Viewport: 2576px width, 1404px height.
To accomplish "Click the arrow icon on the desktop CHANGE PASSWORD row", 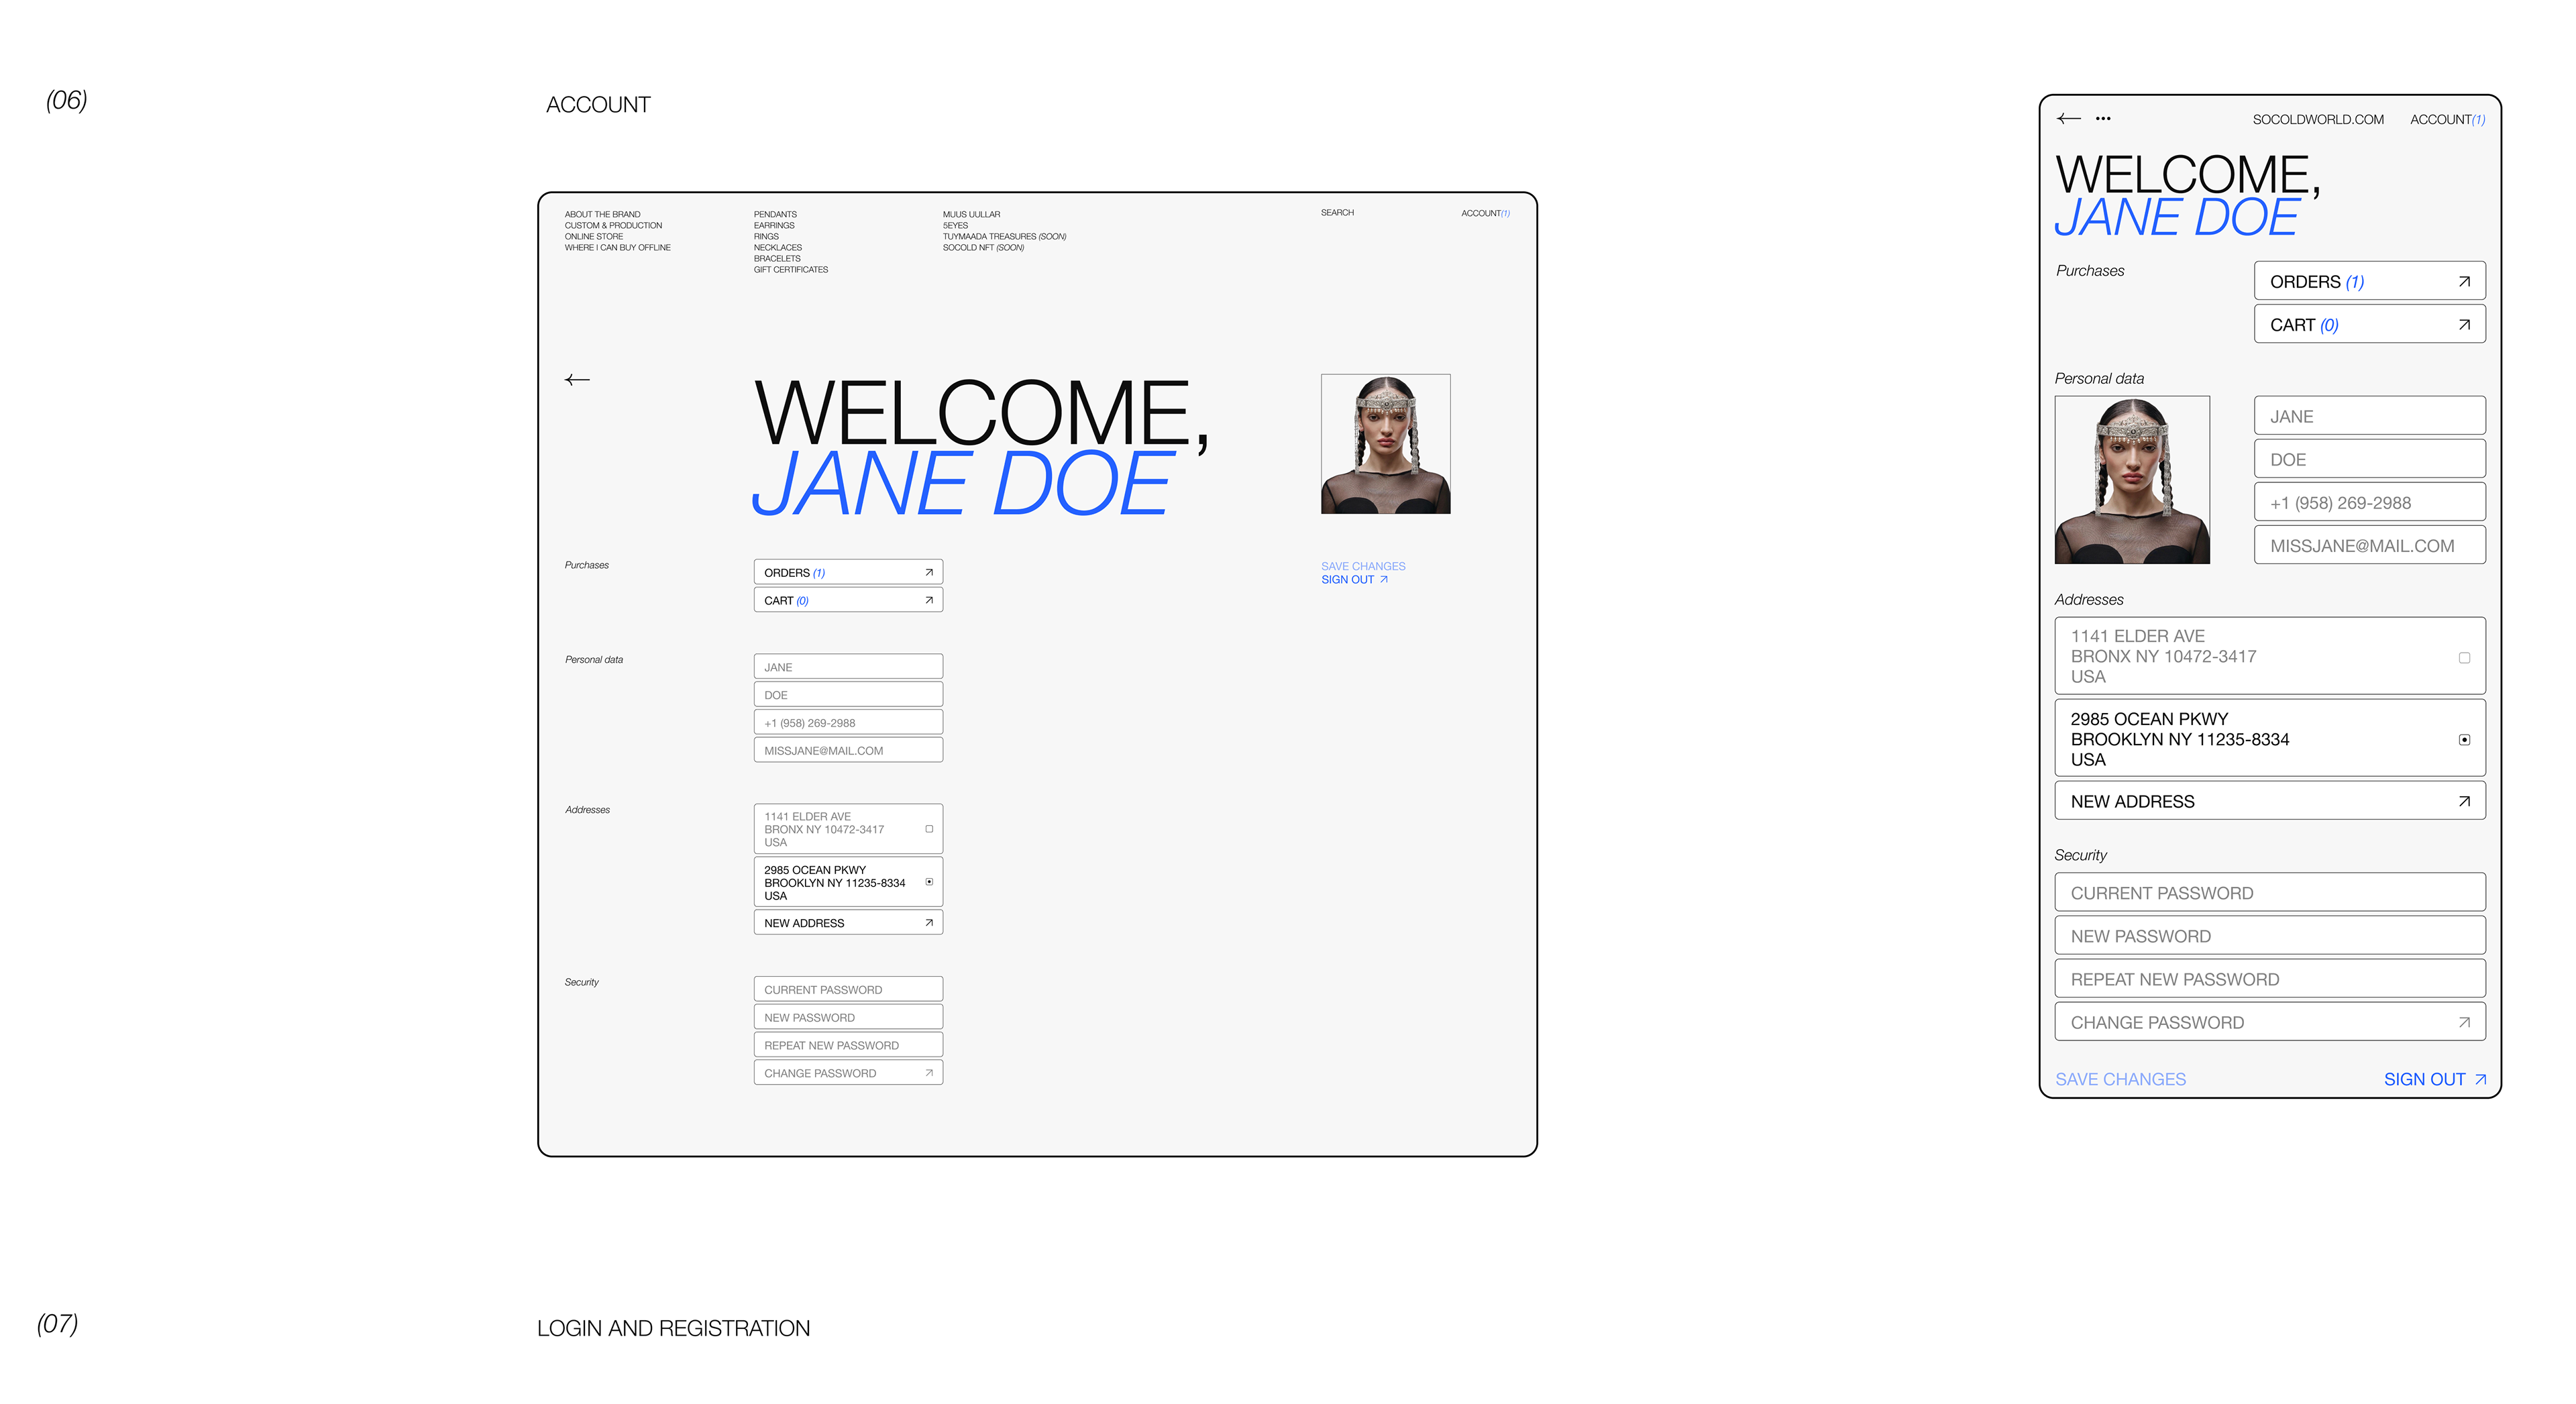I will [x=929, y=1073].
